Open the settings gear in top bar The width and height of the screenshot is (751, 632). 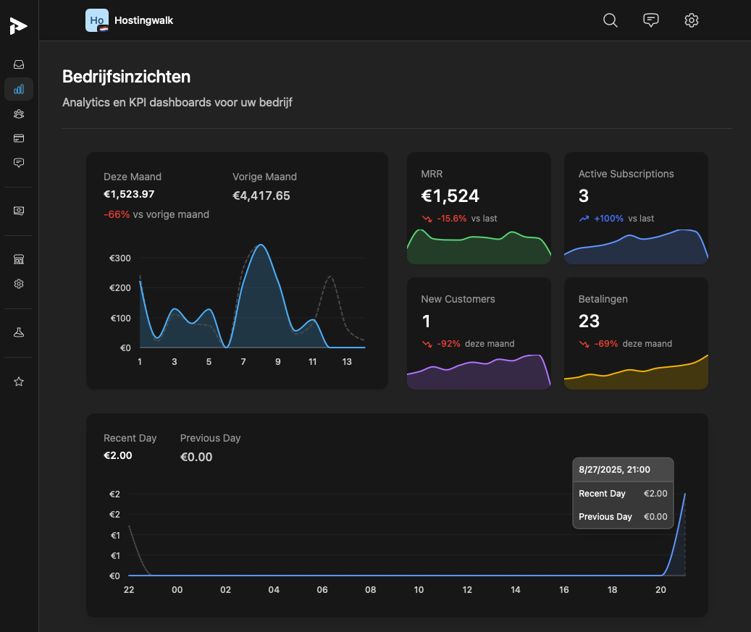coord(692,20)
